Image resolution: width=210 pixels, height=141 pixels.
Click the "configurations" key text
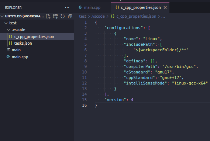pyautogui.click(x=124, y=28)
